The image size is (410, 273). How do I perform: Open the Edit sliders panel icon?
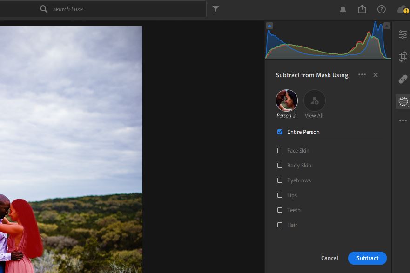tap(403, 34)
